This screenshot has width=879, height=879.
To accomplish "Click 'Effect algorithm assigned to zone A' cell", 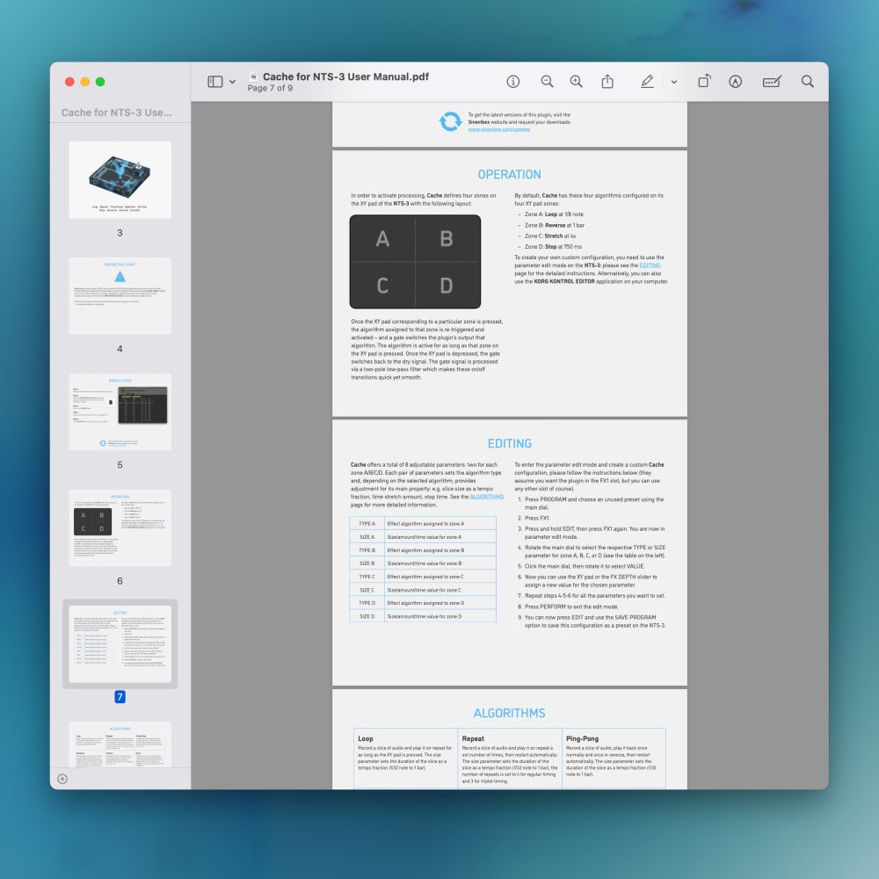I will [x=440, y=524].
